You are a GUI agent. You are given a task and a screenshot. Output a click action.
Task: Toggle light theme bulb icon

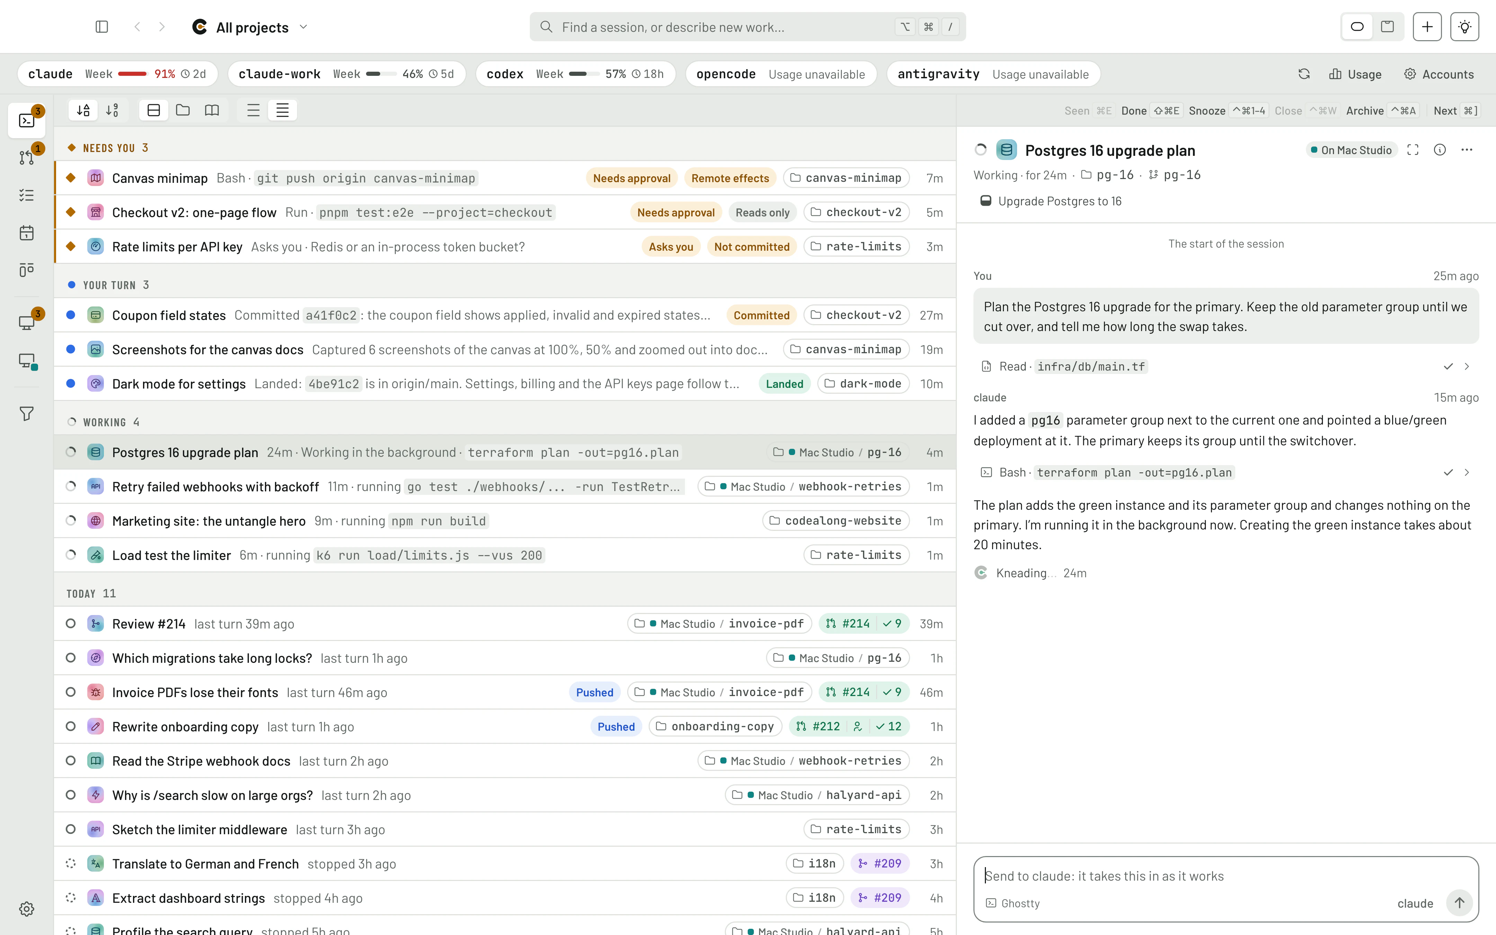pos(1464,27)
